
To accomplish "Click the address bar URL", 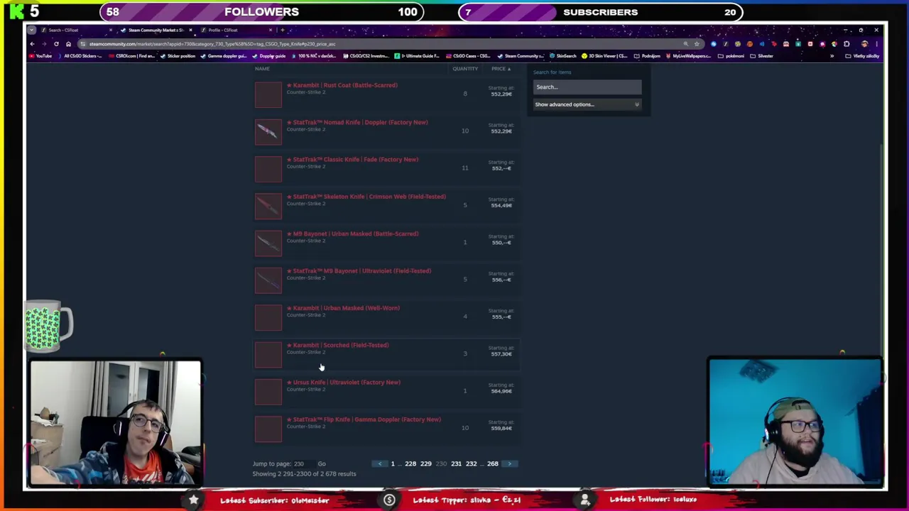I will coord(213,44).
